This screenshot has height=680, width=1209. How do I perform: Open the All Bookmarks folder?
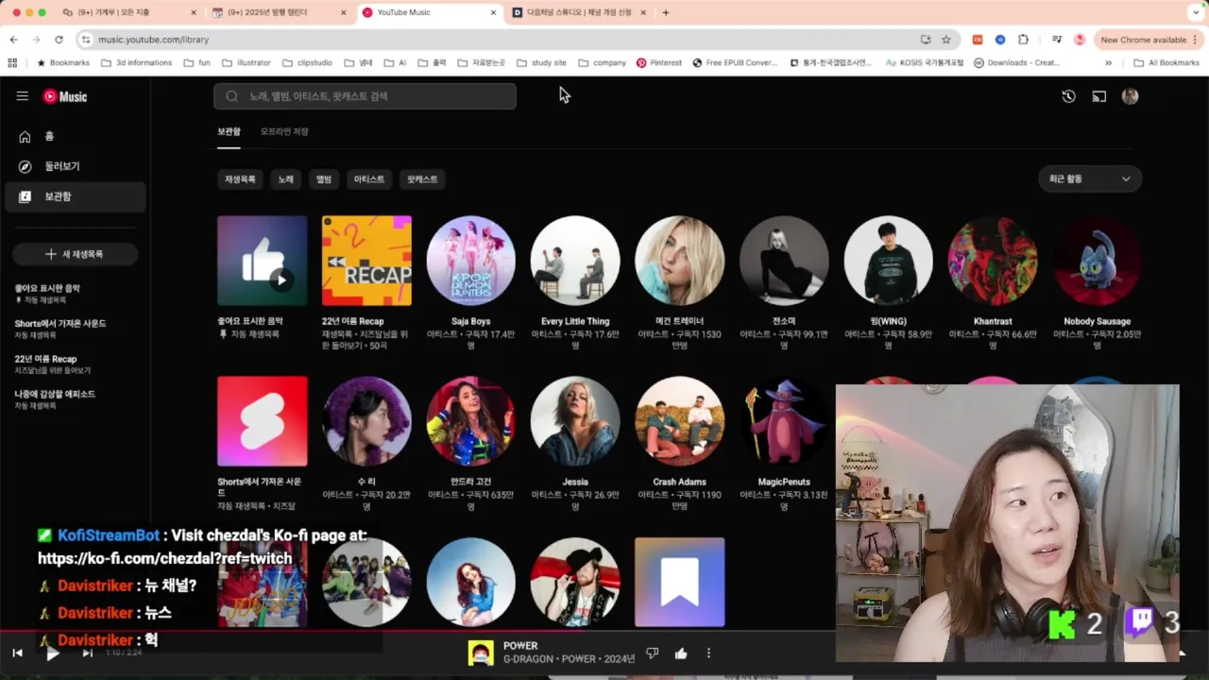(x=1166, y=62)
